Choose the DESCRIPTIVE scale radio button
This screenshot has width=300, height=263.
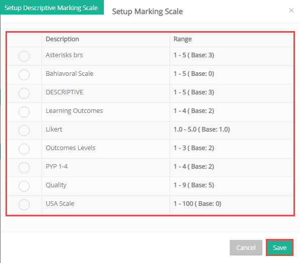click(x=24, y=93)
